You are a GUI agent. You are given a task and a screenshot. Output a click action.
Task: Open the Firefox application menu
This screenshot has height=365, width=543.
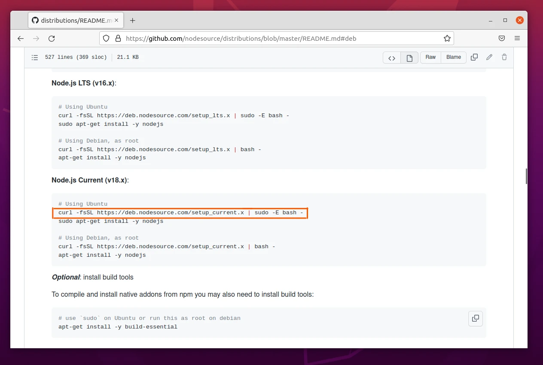coord(517,38)
